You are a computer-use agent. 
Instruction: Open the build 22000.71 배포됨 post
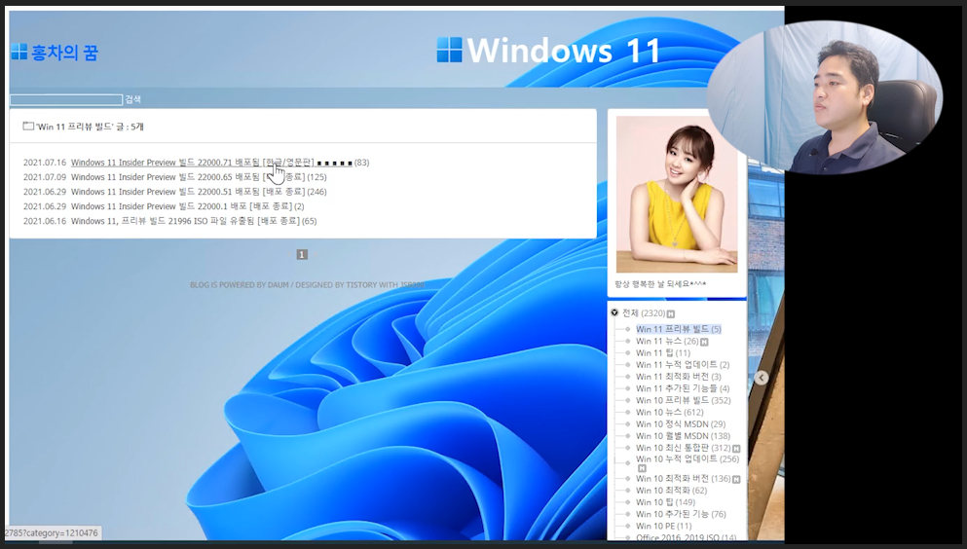coord(211,163)
